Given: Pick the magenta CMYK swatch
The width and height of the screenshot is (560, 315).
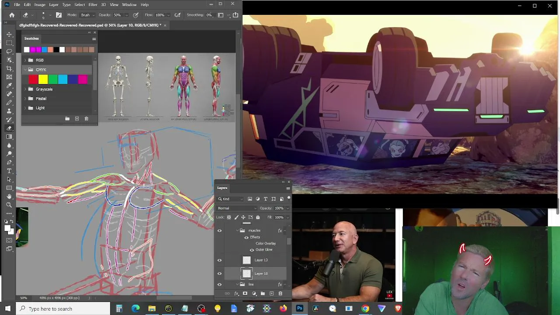Looking at the screenshot, I should click(x=83, y=79).
